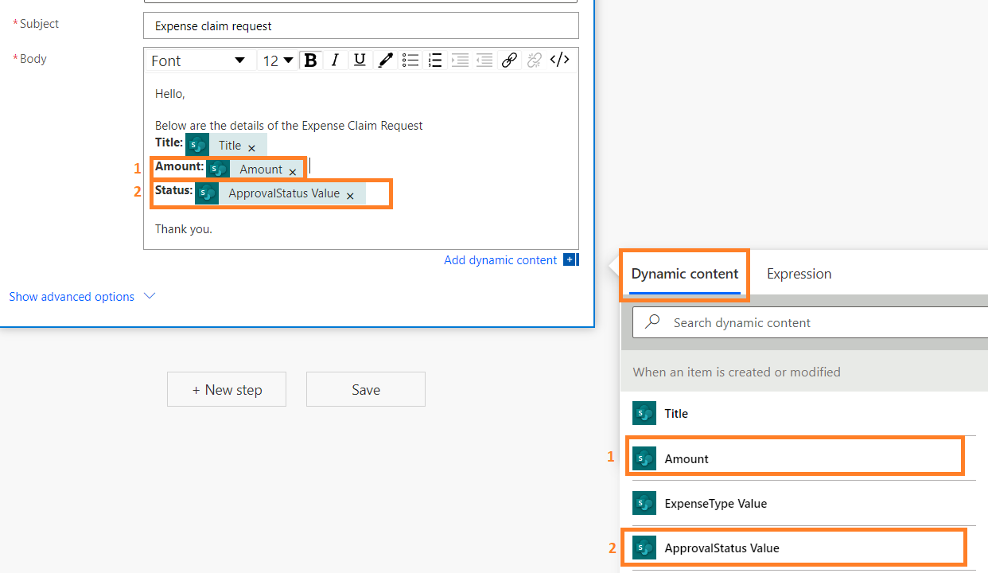988x573 pixels.
Task: Switch to HTML code view
Action: (560, 60)
